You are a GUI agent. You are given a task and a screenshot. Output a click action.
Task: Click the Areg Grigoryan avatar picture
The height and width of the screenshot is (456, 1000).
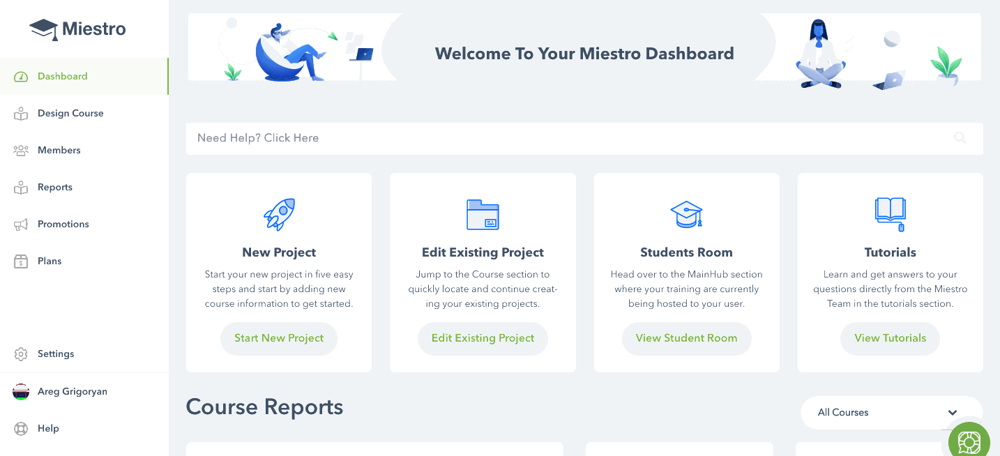pos(21,392)
